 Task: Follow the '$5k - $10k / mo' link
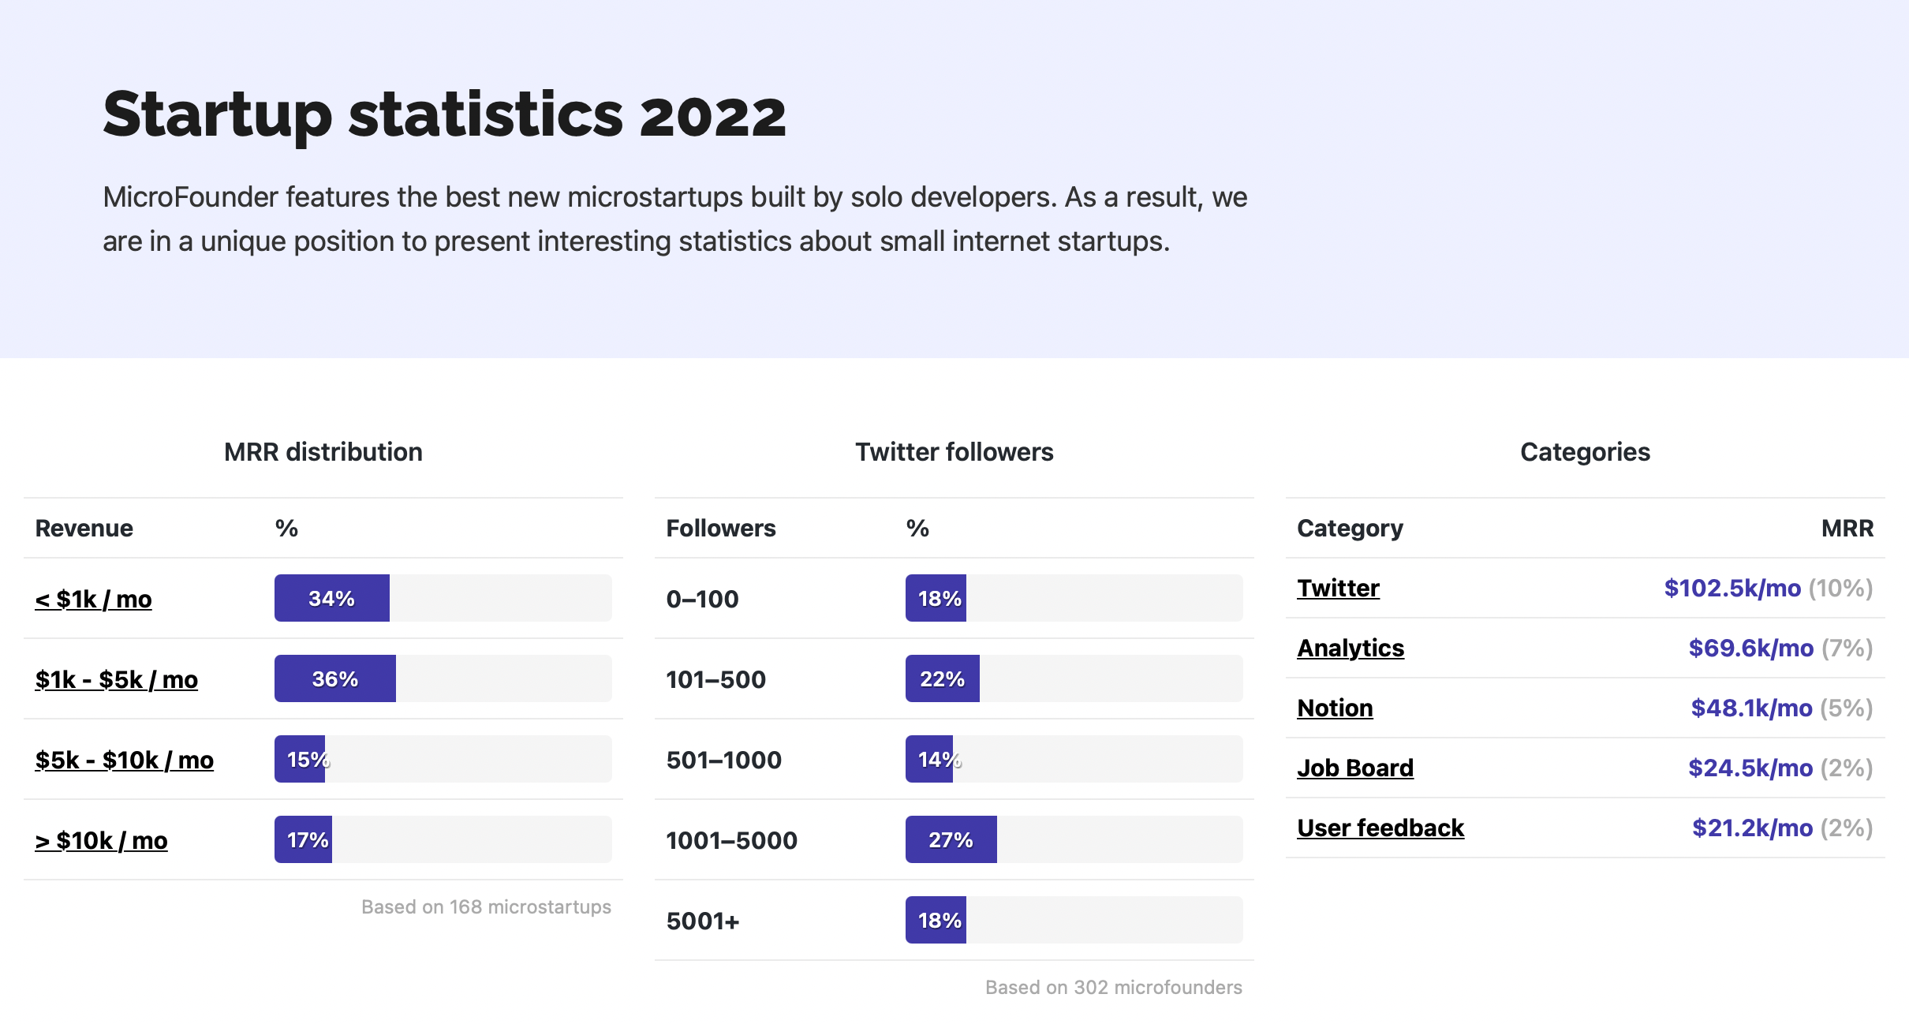(124, 761)
